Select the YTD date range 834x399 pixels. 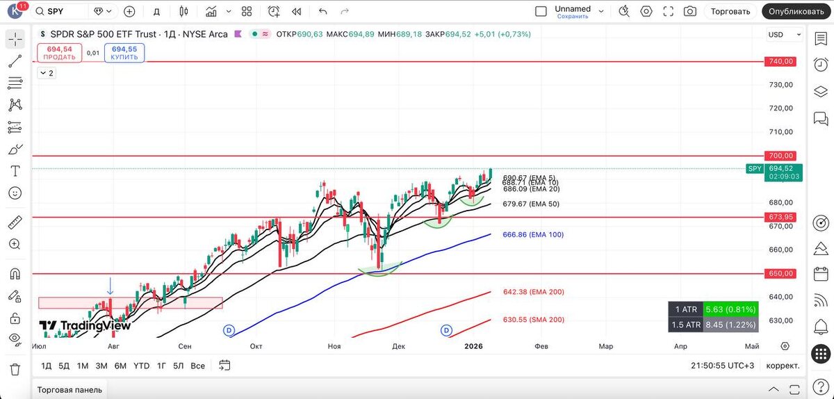tap(142, 366)
